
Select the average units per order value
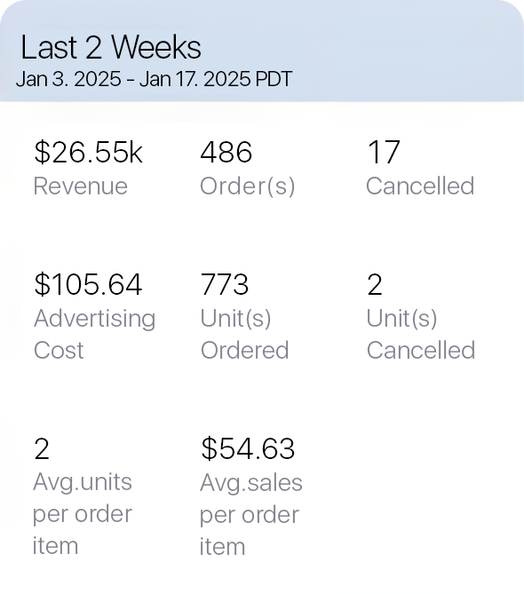click(x=42, y=448)
